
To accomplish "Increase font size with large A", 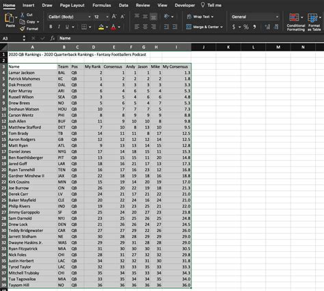I will 114,16.
